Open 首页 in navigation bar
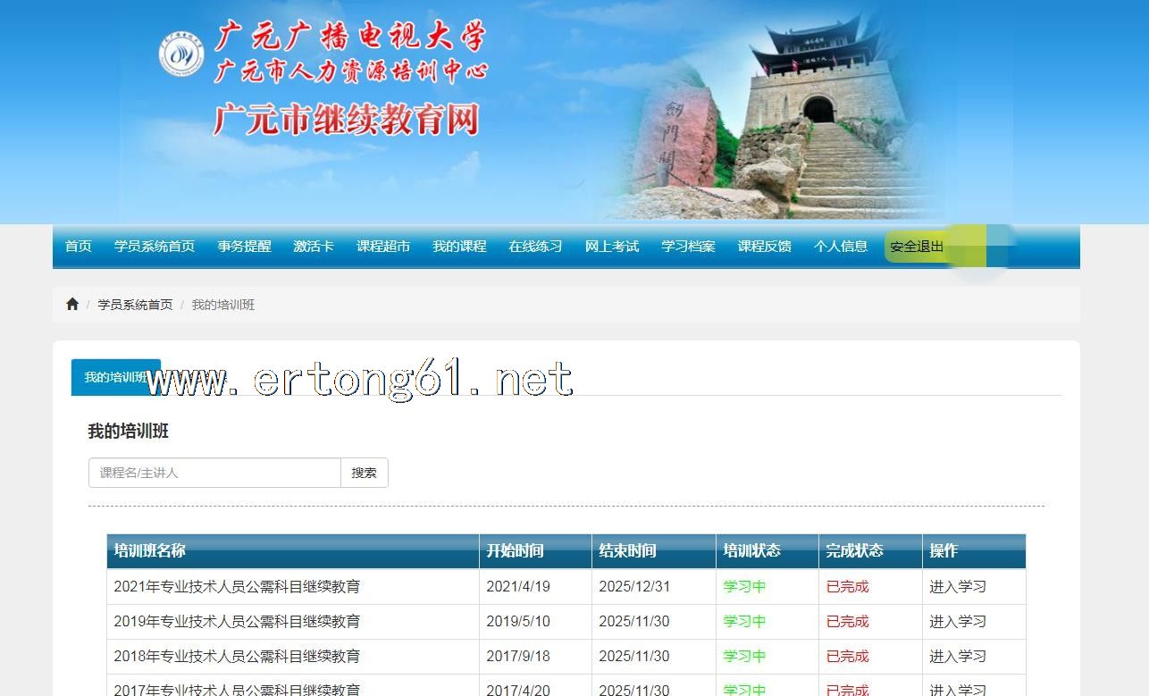Image resolution: width=1149 pixels, height=696 pixels. (x=79, y=247)
